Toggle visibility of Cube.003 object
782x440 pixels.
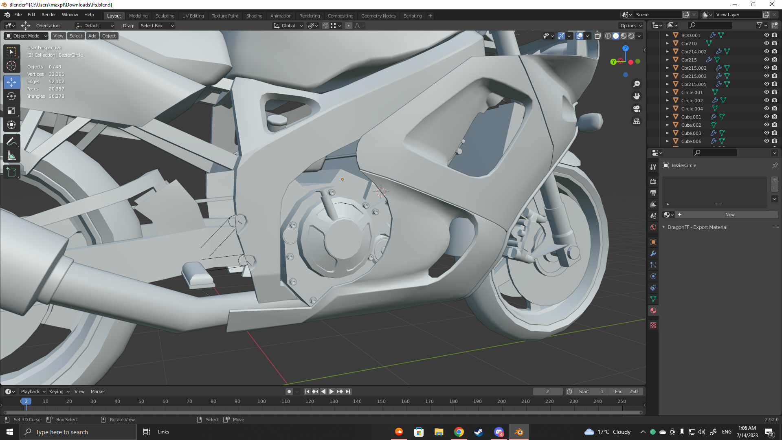pos(766,133)
